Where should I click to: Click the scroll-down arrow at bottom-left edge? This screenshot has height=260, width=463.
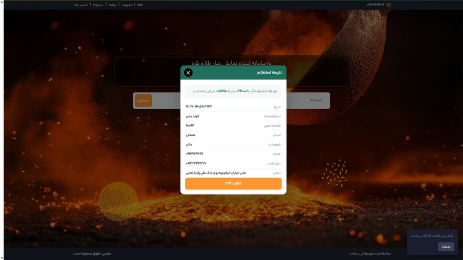(x=2, y=258)
